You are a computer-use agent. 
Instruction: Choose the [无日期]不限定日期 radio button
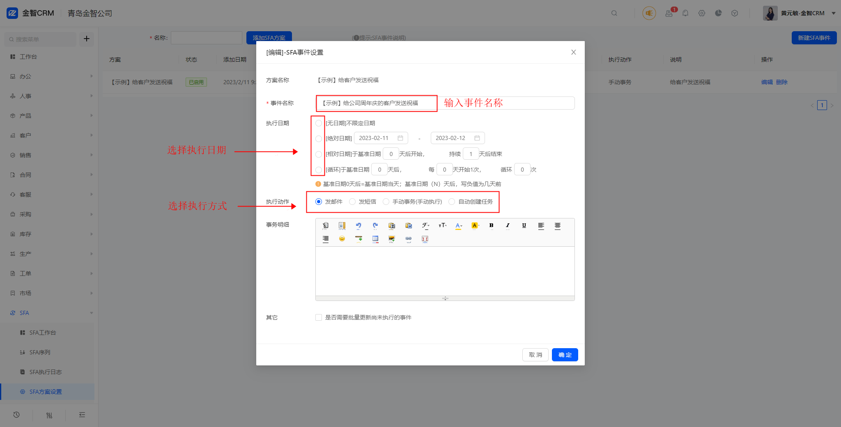click(x=319, y=123)
